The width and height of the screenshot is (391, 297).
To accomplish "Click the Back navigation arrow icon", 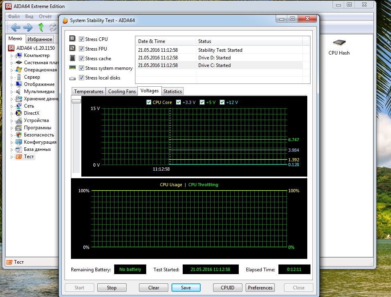I will pyautogui.click(x=16, y=27).
